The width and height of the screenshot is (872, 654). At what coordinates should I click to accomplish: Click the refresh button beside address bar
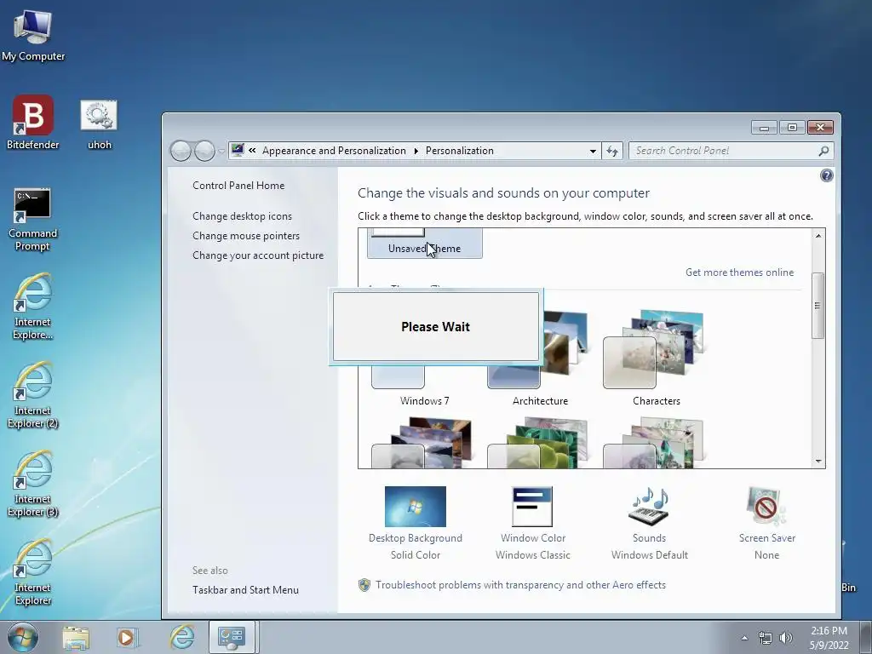(612, 151)
